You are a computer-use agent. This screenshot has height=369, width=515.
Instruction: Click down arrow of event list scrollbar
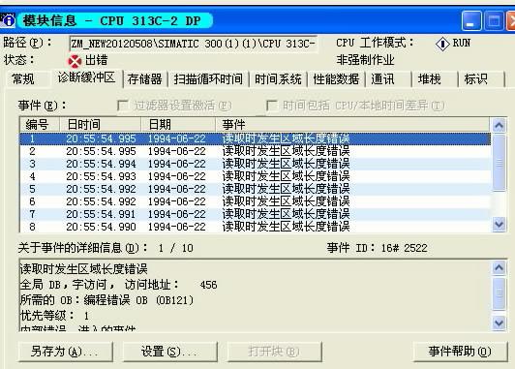(x=499, y=224)
